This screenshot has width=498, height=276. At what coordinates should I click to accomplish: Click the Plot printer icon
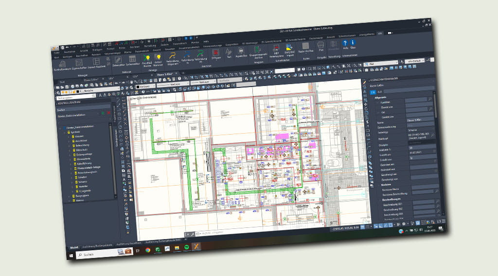click(x=320, y=46)
